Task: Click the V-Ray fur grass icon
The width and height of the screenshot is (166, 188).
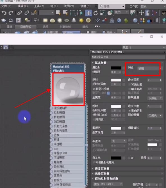Action: coord(126,21)
